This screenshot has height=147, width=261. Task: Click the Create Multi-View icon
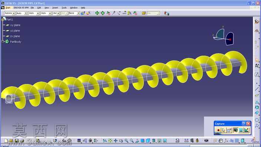[x=142, y=141]
